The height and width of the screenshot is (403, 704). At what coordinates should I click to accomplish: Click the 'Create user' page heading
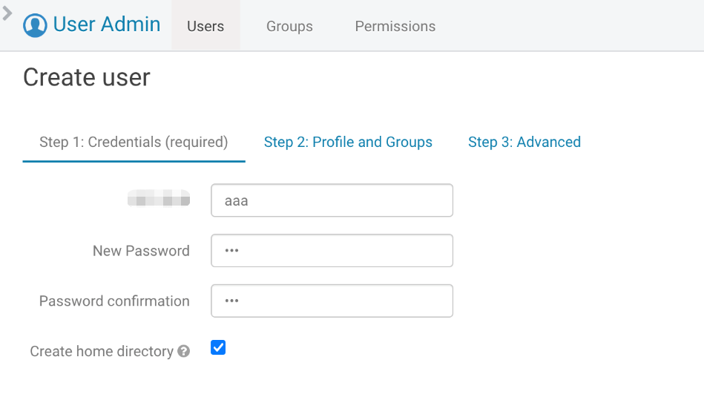87,77
